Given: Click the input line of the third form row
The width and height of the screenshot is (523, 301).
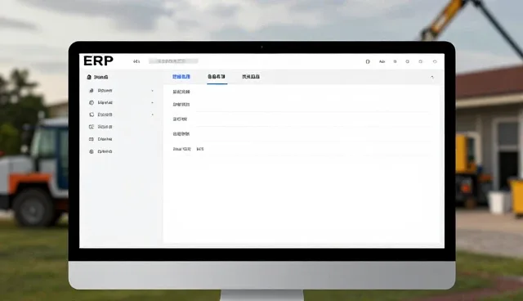Looking at the screenshot, I should pos(314,122).
